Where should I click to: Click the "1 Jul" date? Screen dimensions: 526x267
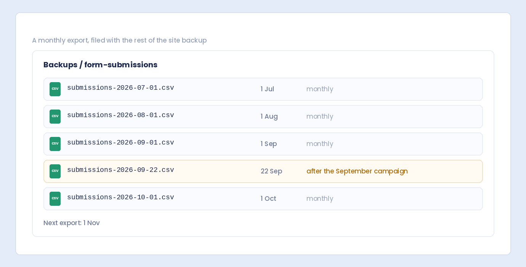pos(267,89)
